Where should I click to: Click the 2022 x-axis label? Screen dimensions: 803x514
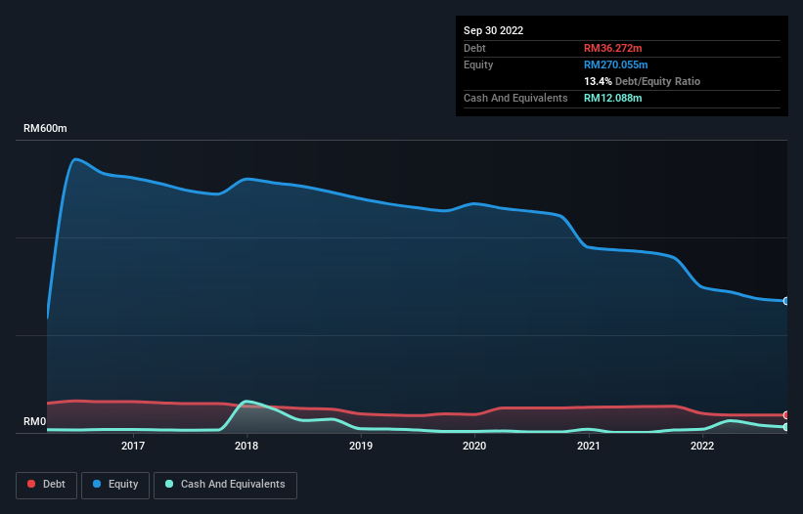click(x=702, y=446)
